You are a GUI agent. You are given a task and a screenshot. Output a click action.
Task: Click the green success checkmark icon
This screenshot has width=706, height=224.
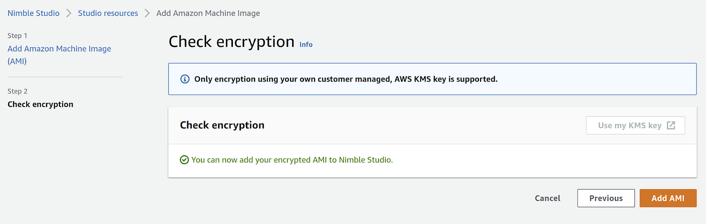point(185,160)
